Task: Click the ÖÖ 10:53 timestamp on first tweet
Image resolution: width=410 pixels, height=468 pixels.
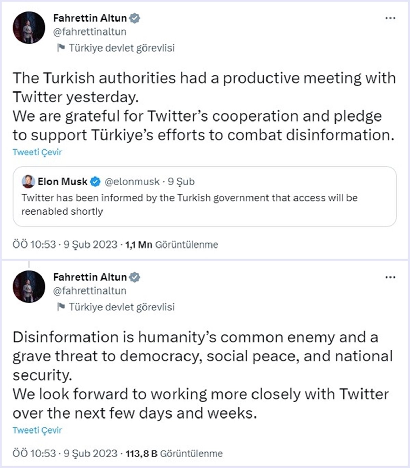Action: 34,244
